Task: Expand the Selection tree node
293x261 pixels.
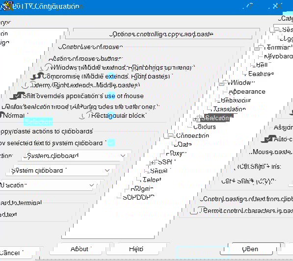Action: (x=197, y=118)
